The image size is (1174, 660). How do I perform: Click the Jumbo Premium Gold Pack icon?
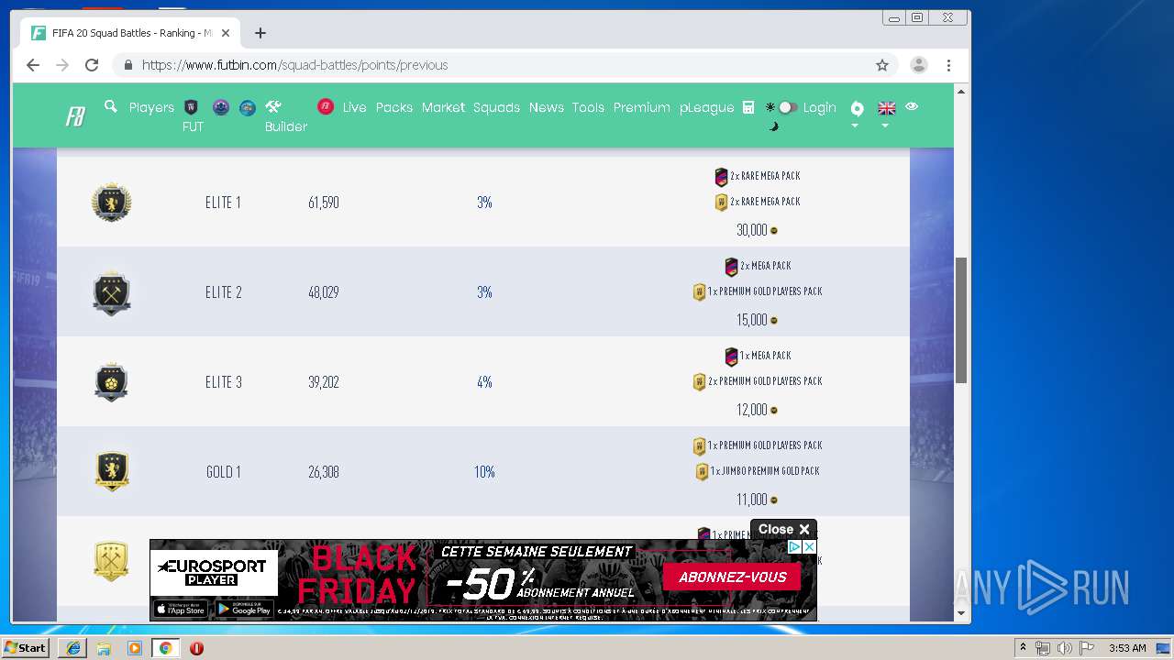pos(702,472)
